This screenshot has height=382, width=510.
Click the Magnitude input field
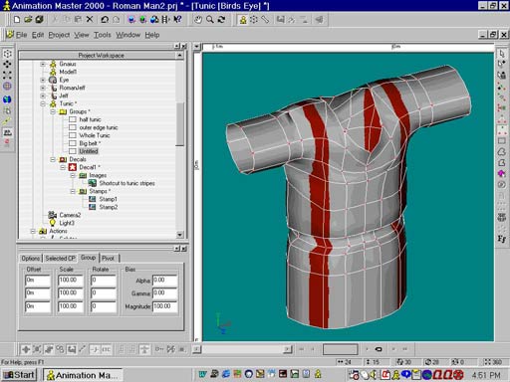coord(165,306)
